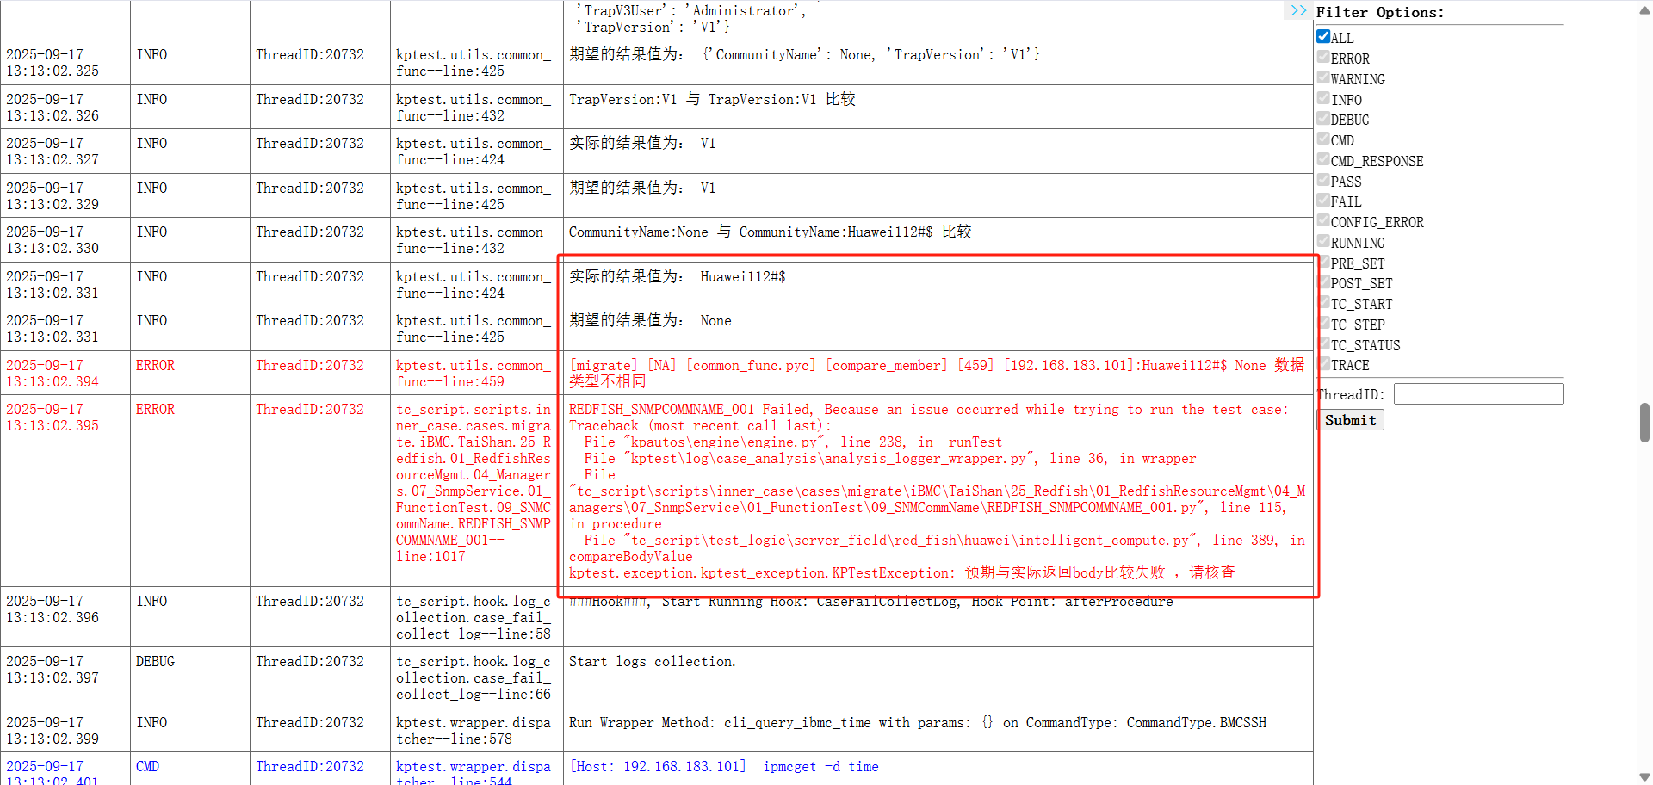The image size is (1653, 785).
Task: Click the vertical scrollbar thumb
Action: coord(1644,422)
